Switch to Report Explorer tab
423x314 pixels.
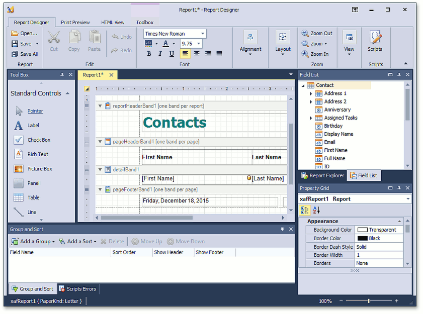coord(322,176)
